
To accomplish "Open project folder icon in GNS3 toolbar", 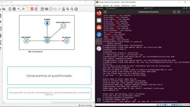I will tap(4, 9).
